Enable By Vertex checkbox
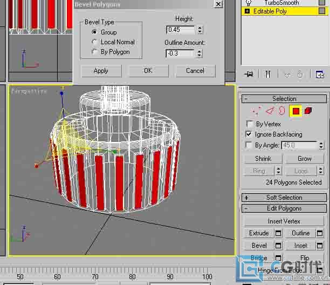 point(250,124)
